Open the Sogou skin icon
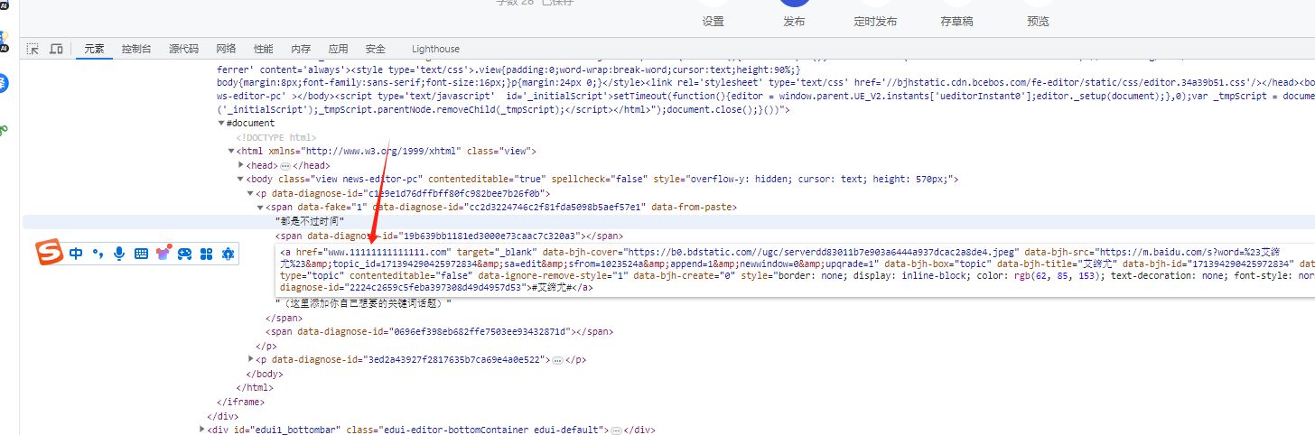The width and height of the screenshot is (1315, 435). coord(163,254)
